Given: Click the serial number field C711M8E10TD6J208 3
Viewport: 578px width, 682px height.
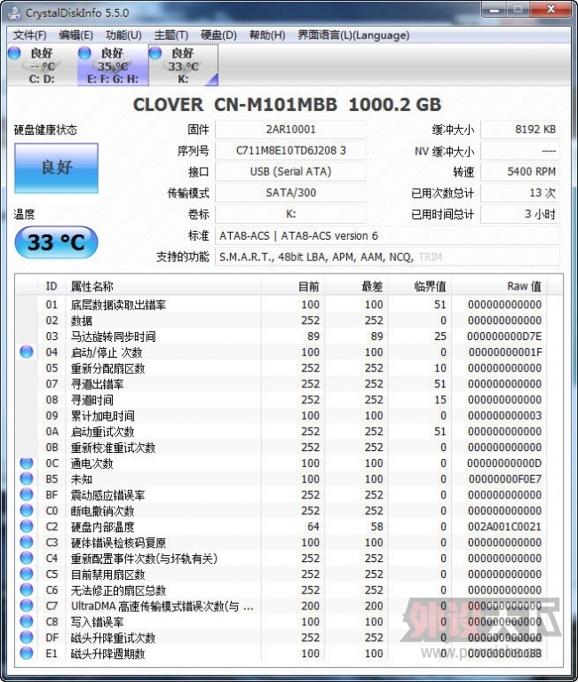Looking at the screenshot, I should pyautogui.click(x=290, y=150).
